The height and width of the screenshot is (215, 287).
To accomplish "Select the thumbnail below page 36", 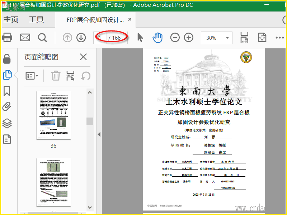I will [53, 182].
